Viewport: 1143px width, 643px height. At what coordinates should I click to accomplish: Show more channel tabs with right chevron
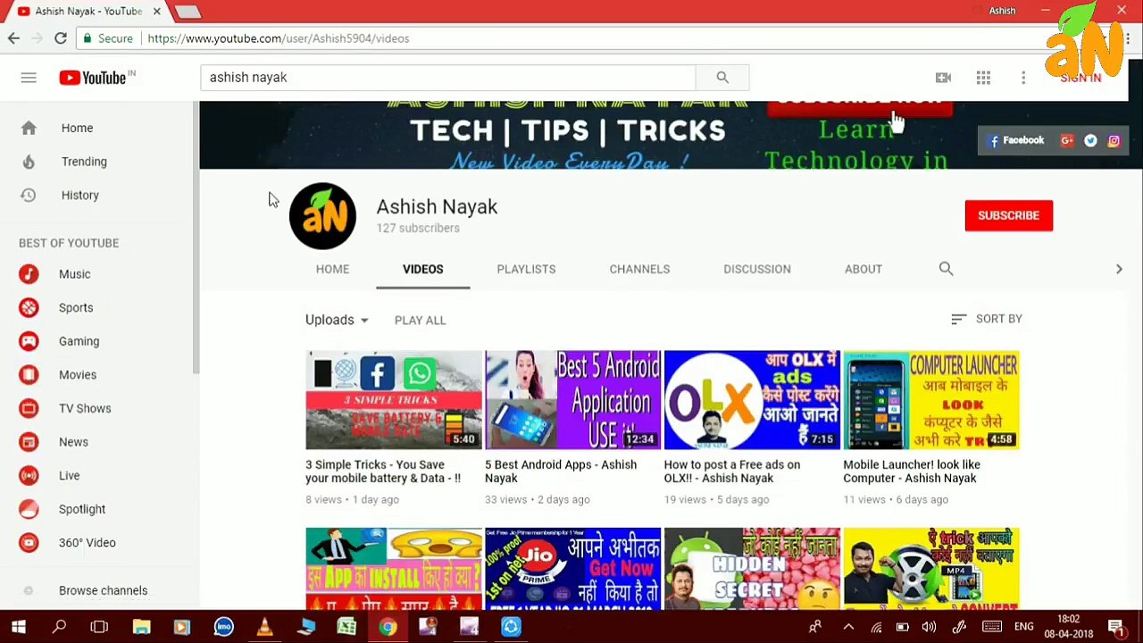click(x=1119, y=269)
